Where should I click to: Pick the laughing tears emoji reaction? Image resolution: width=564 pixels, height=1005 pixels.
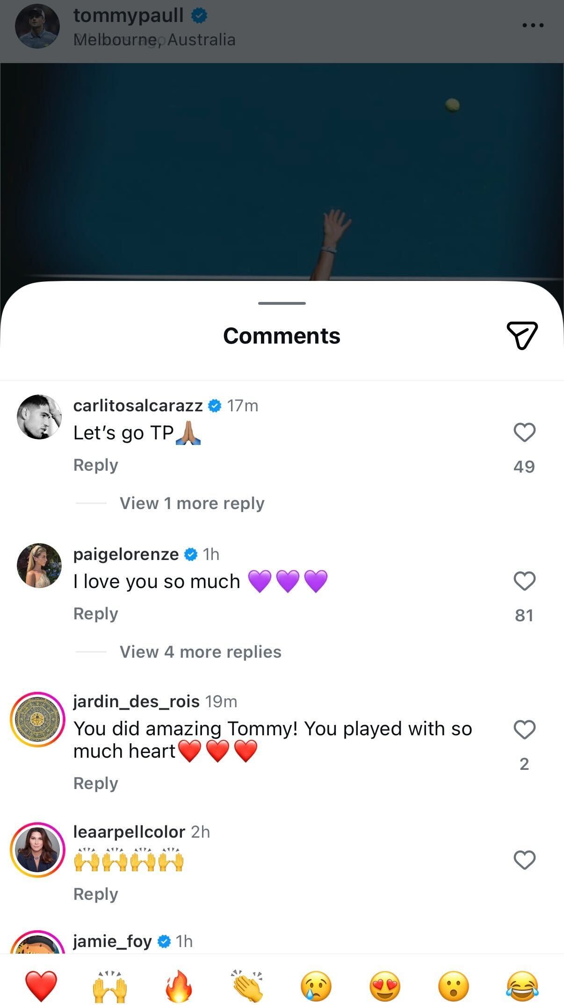click(522, 985)
